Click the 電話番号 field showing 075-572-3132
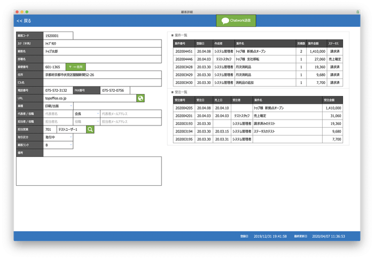This screenshot has height=259, width=374. pos(58,91)
